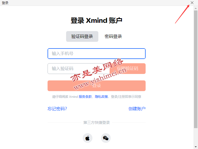This screenshot has height=149, width=198.
Task: Close the 登录 dialog window
Action: click(x=192, y=3)
